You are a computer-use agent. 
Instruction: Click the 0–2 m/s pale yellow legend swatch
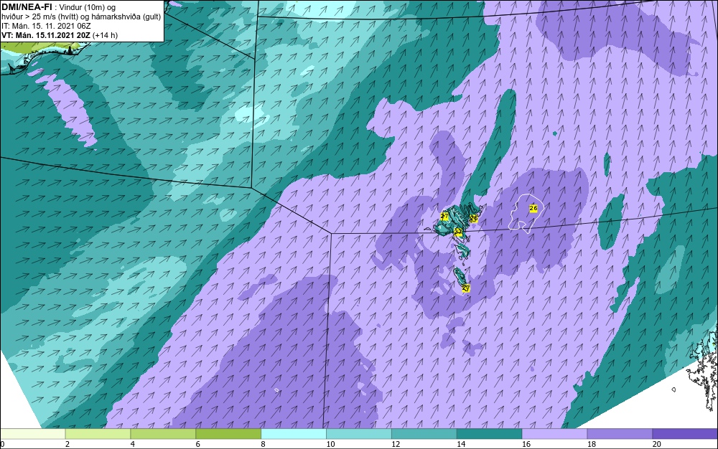[33, 434]
